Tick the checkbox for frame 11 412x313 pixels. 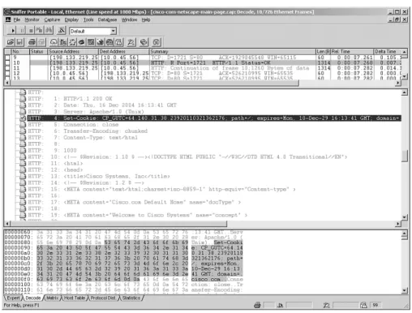7,68
